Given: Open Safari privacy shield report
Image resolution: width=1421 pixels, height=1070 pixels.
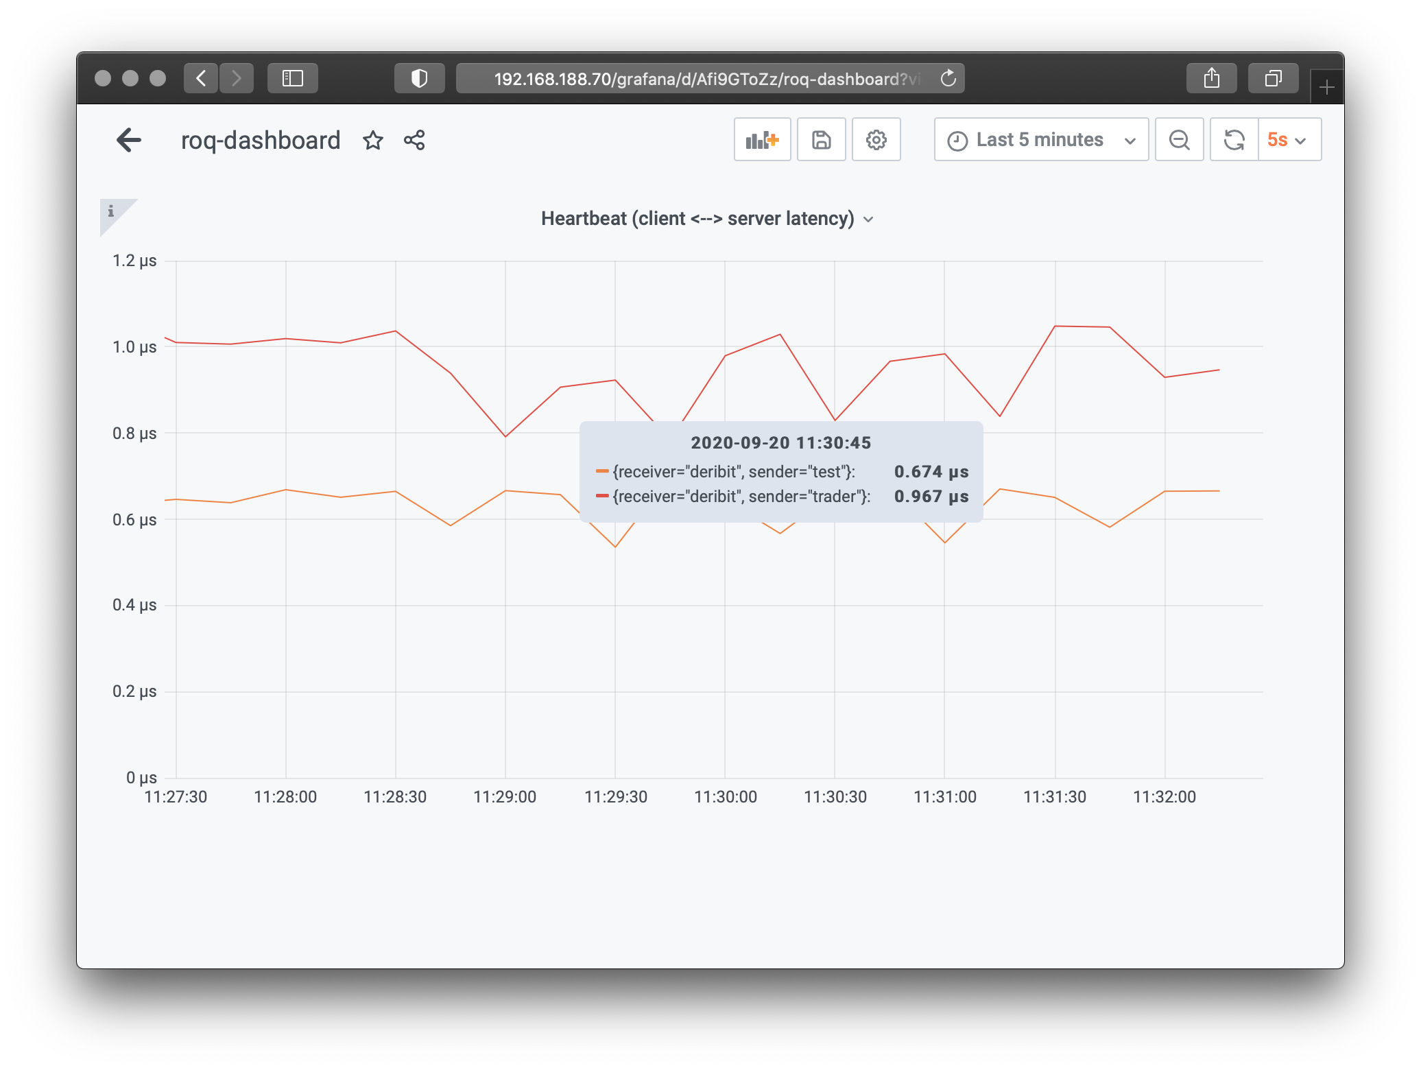Looking at the screenshot, I should pos(420,78).
